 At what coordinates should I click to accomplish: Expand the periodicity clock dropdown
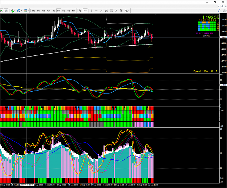[21, 11]
